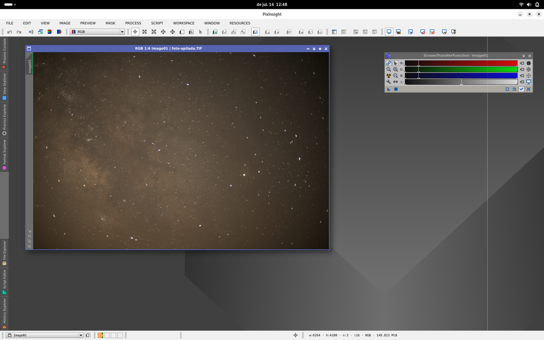Viewport: 544px width, 340px height.
Task: Click the New Preview icon with green plus
Action: [x=215, y=32]
